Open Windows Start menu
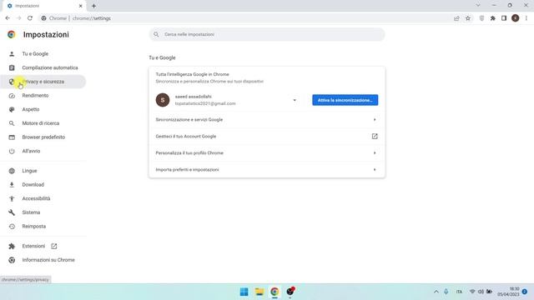This screenshot has height=300, width=534. (x=244, y=292)
